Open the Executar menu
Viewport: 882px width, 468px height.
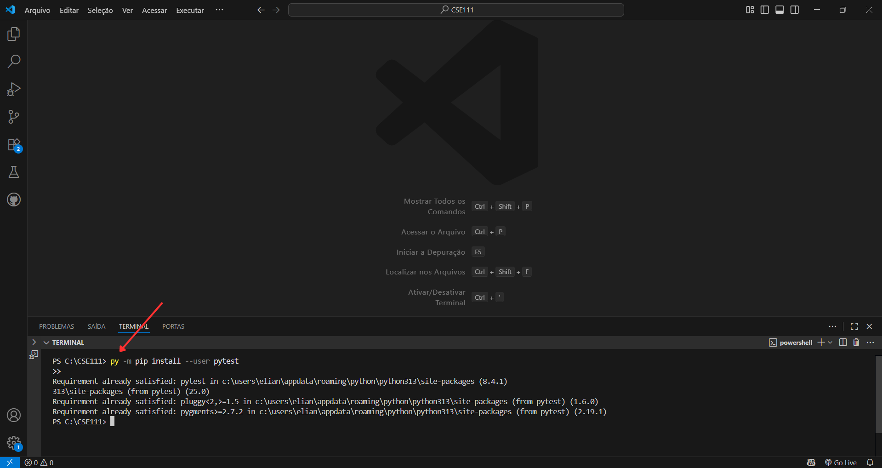(x=190, y=10)
